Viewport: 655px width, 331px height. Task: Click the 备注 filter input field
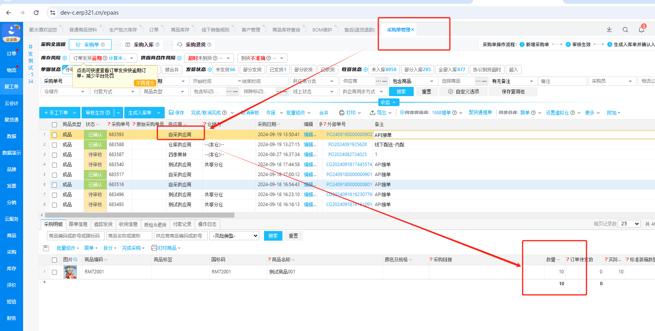pyautogui.click(x=562, y=81)
